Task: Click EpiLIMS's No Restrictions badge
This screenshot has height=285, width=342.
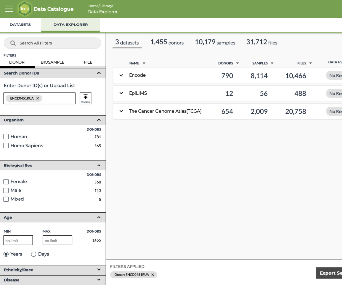Action: coord(334,94)
